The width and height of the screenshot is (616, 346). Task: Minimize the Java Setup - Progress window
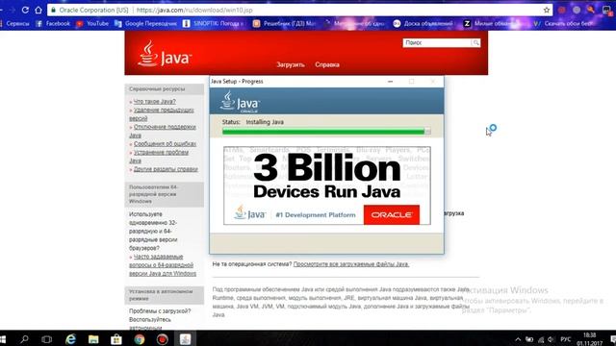(x=390, y=81)
